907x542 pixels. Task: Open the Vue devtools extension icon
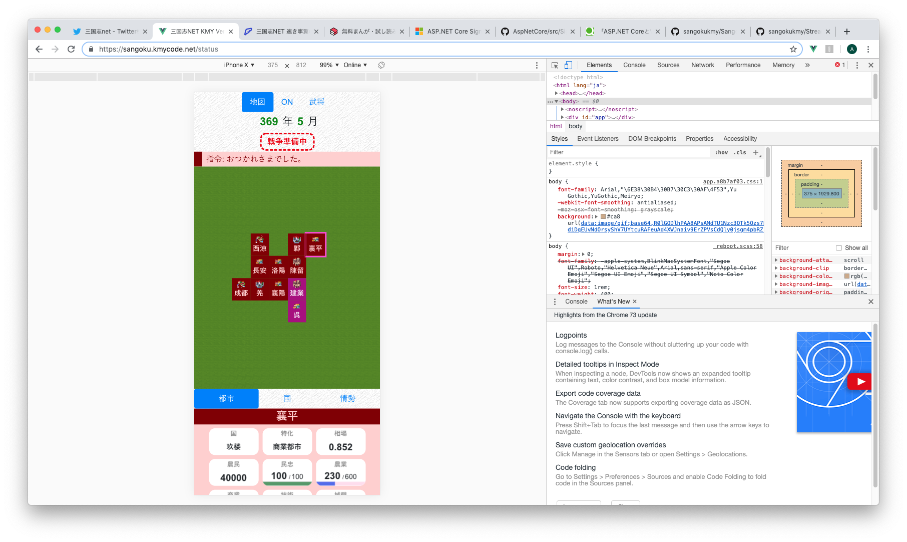[813, 49]
